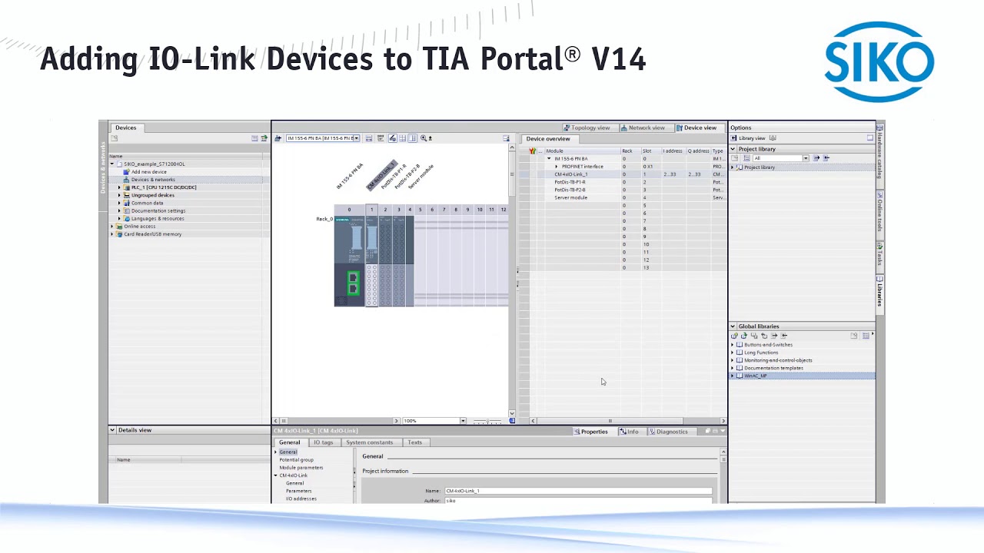Viewport: 984px width, 553px height.
Task: Open the Texts tab in inspector
Action: pos(414,442)
